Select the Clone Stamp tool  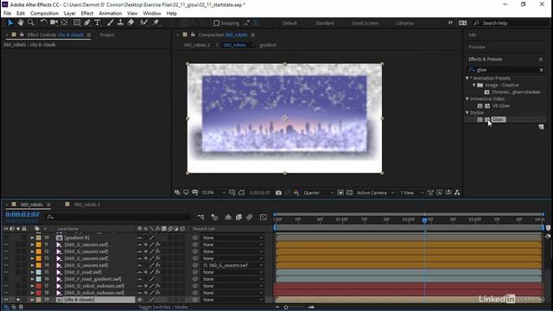point(120,23)
